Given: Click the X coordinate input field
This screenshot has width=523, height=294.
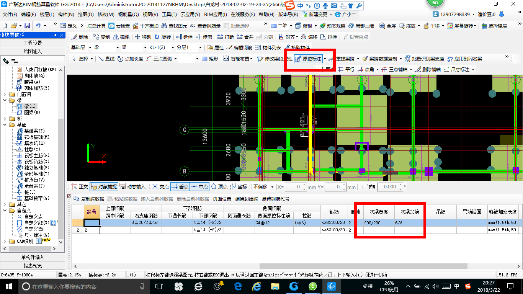Looking at the screenshot, I should click(x=296, y=187).
